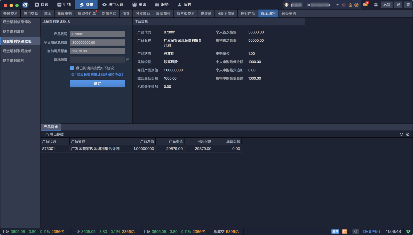Switch to the 智能条件单 tab
Viewport: 413px width, 235px height.
87,14
